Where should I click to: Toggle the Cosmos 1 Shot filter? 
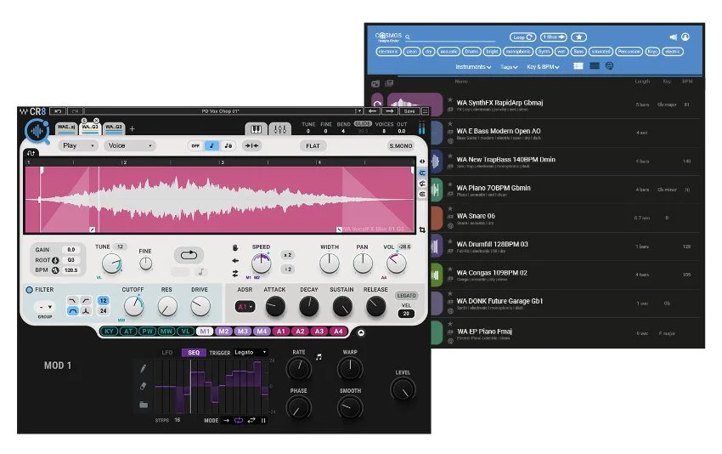pyautogui.click(x=553, y=37)
